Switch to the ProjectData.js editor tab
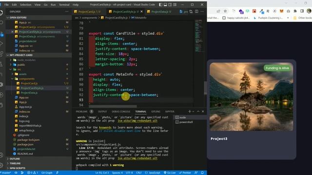Screen dimensions: 312x175 pos(159,12)
